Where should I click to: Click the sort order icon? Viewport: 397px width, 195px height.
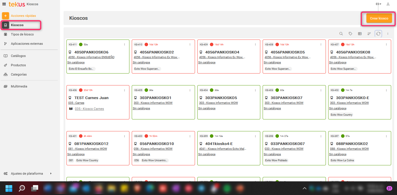coord(369,34)
